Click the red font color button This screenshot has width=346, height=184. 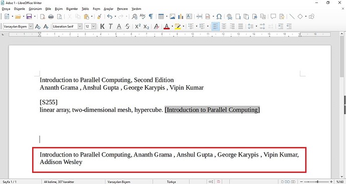[x=166, y=27]
